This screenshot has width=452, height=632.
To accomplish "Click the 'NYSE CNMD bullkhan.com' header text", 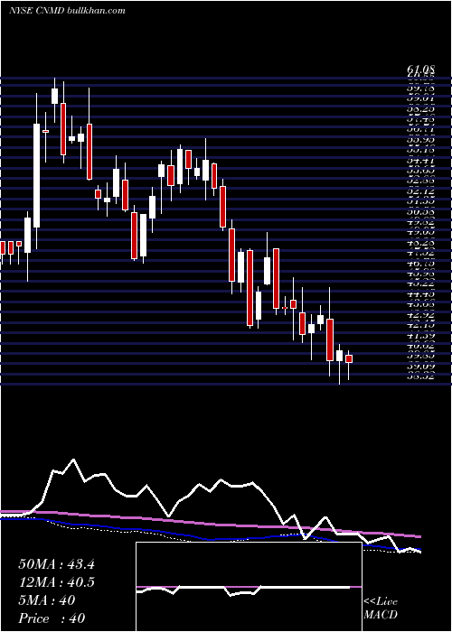I will [67, 11].
